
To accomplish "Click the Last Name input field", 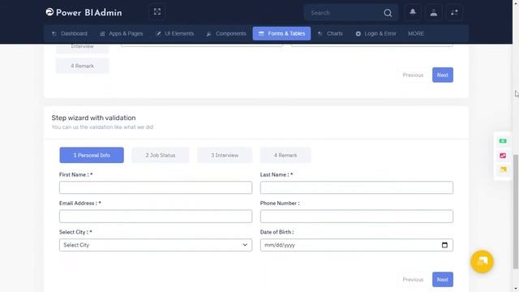I will (x=357, y=187).
